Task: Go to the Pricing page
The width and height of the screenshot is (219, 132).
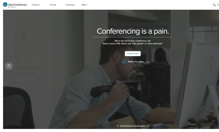Action: [x=53, y=5]
